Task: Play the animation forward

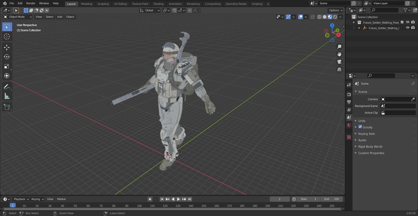Action: (x=179, y=199)
